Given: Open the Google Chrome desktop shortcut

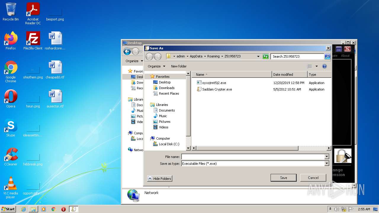Looking at the screenshot, I should pos(11,72).
